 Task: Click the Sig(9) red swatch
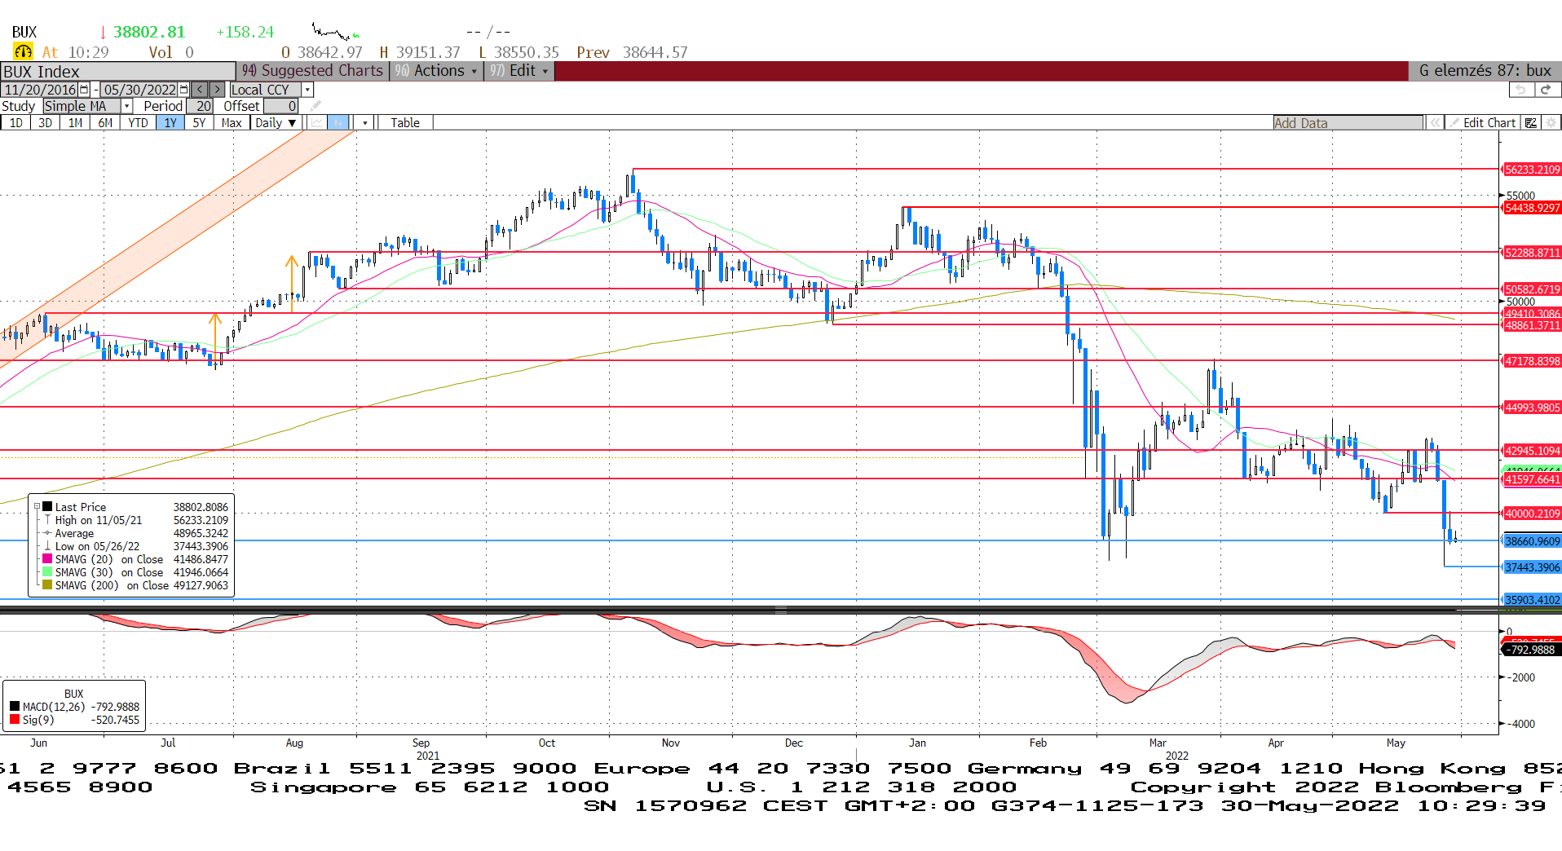point(15,720)
